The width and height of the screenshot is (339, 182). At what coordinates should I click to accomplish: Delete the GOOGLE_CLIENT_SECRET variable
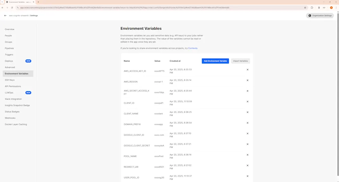(x=247, y=144)
